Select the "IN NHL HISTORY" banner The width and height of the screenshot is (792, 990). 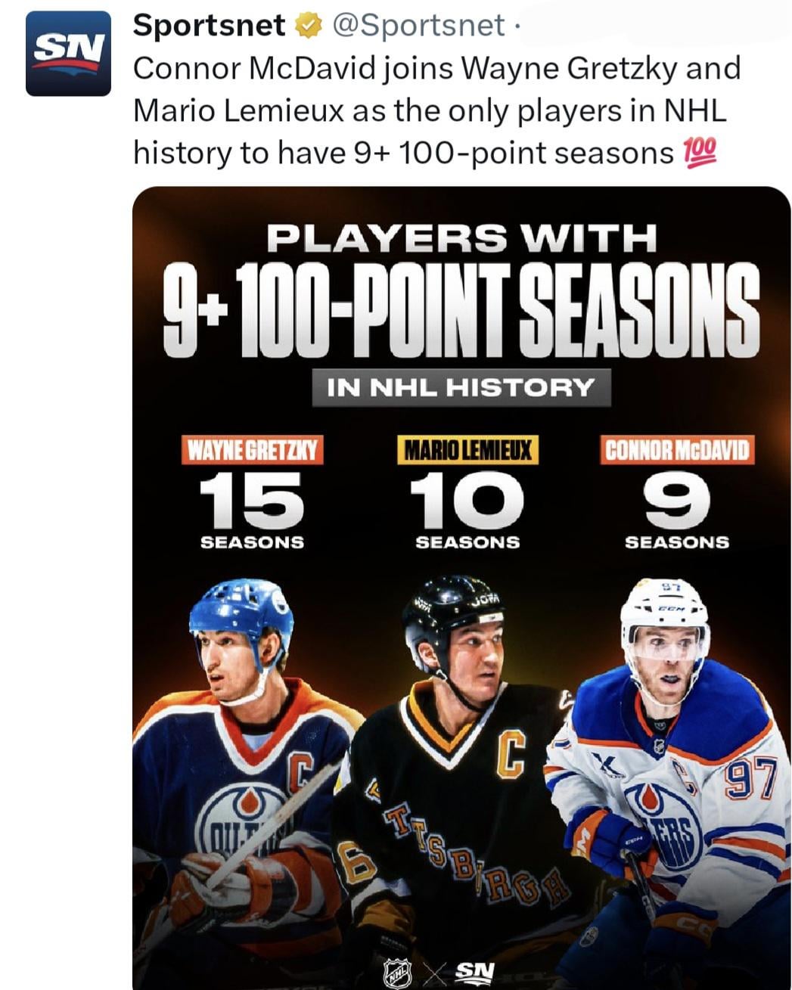[461, 388]
